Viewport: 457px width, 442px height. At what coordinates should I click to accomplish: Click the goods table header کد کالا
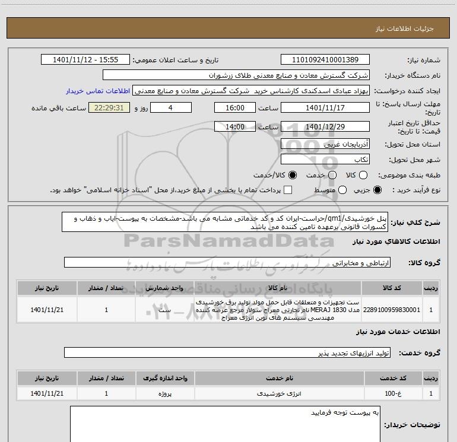392,288
